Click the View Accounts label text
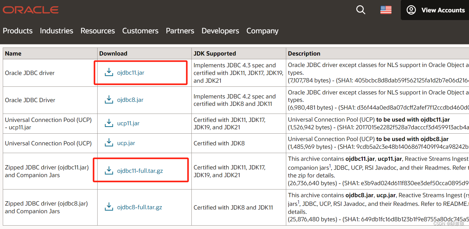 pyautogui.click(x=443, y=10)
